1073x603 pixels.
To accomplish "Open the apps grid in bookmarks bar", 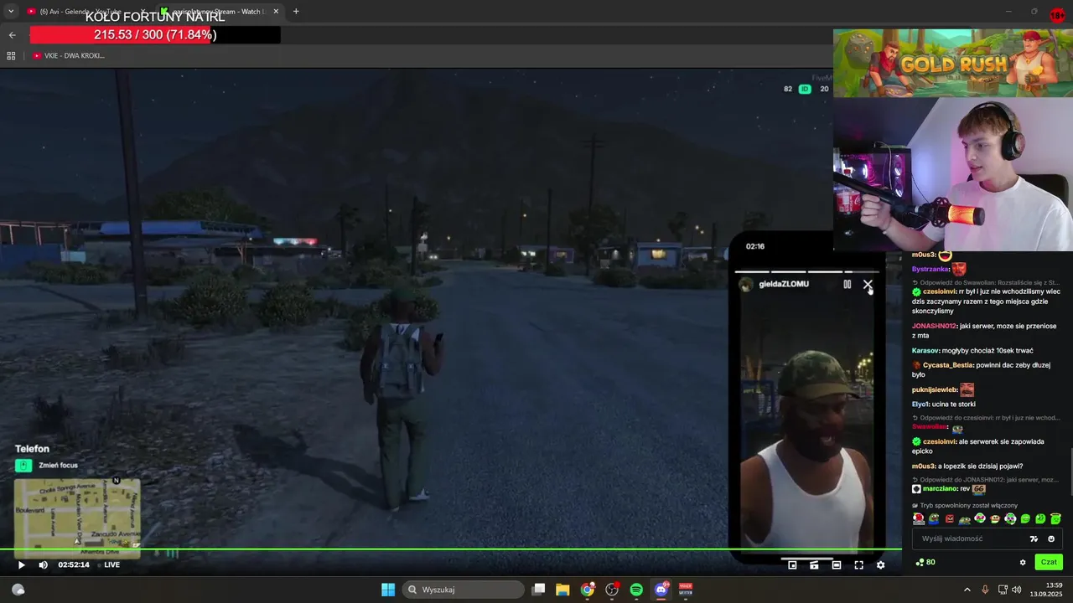I will click(11, 55).
